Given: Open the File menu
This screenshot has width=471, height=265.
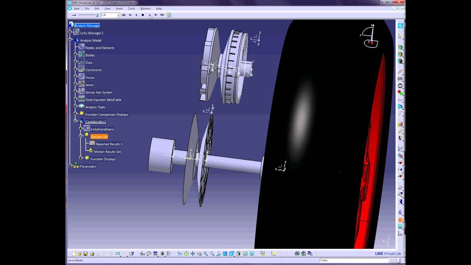Looking at the screenshot, I should pyautogui.click(x=87, y=8).
